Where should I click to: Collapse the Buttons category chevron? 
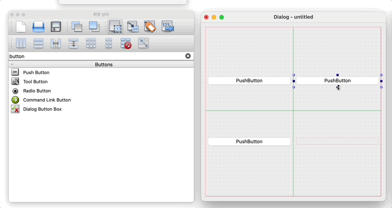[x=12, y=64]
